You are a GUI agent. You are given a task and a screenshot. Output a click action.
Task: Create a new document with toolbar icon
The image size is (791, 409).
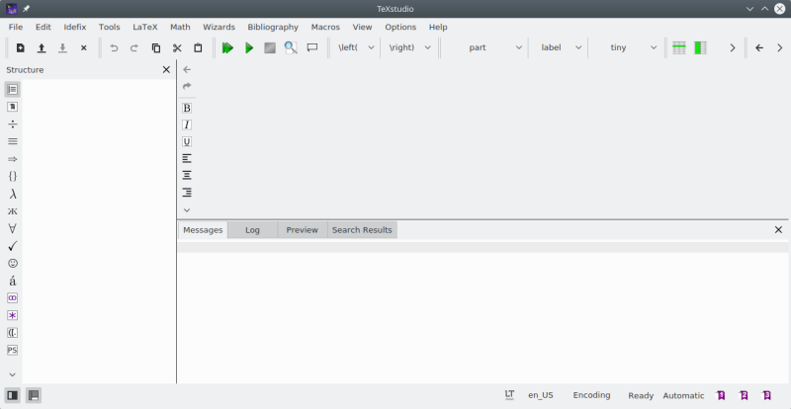coord(20,47)
